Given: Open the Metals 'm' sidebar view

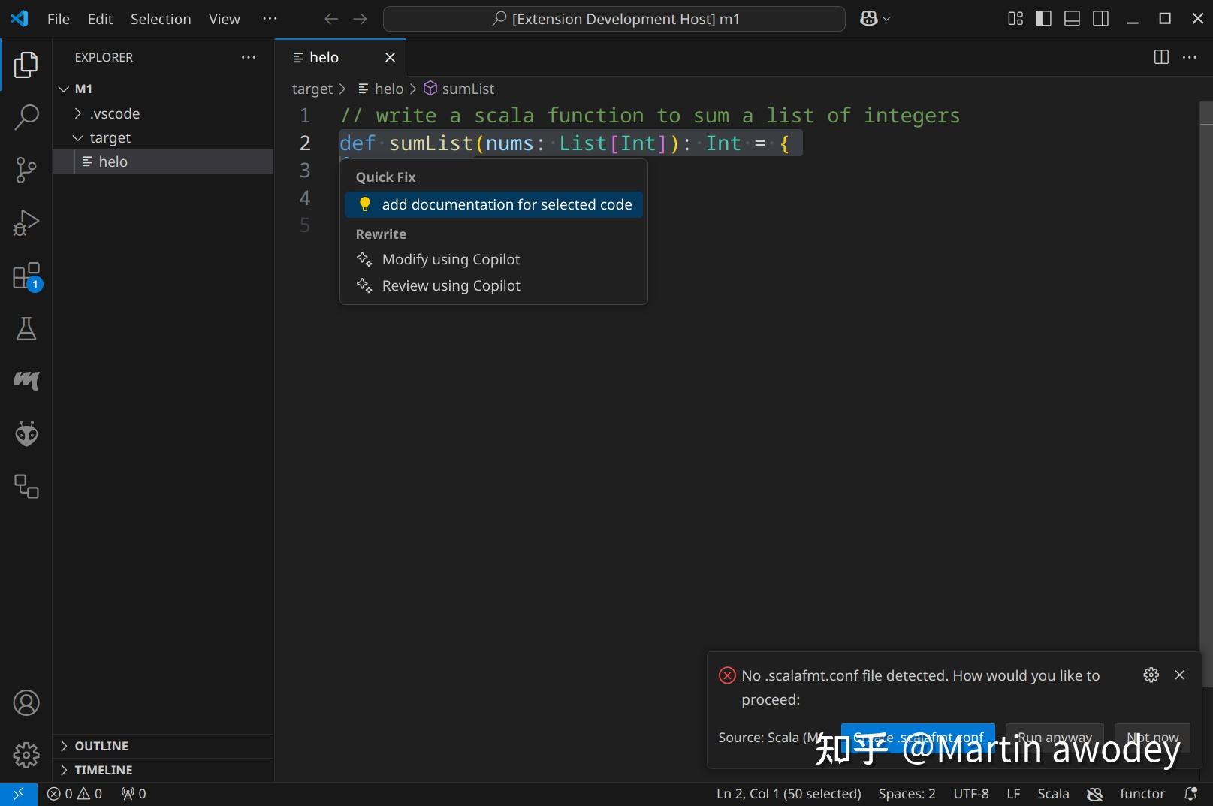Looking at the screenshot, I should pos(26,380).
